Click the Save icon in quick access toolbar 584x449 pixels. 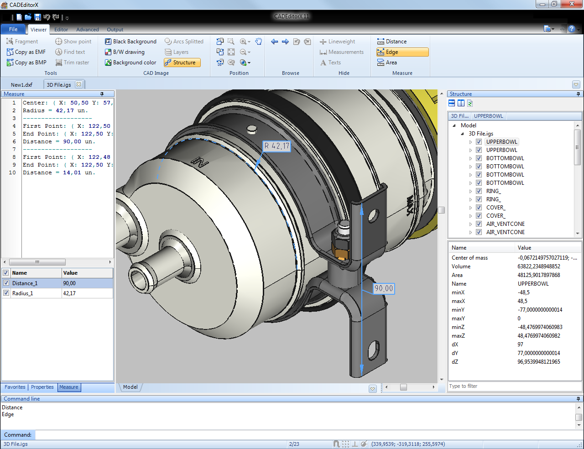[37, 17]
